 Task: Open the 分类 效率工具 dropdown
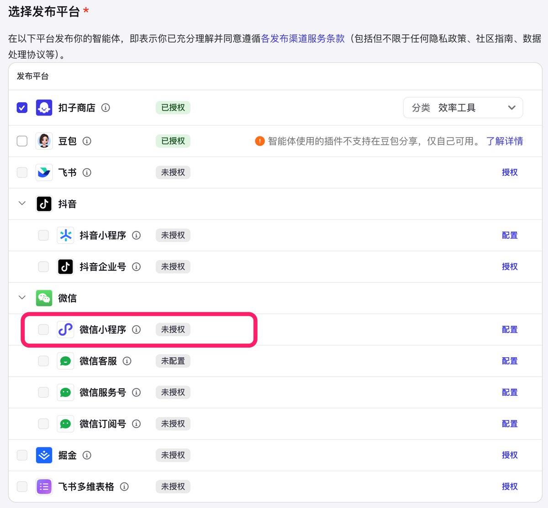(x=463, y=108)
